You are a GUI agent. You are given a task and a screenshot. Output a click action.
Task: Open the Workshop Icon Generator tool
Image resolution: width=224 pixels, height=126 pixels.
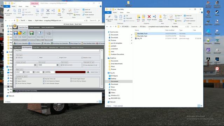click(59, 43)
